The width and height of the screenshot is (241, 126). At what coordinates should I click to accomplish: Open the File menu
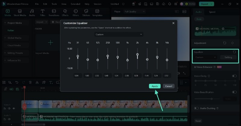pyautogui.click(x=37, y=4)
